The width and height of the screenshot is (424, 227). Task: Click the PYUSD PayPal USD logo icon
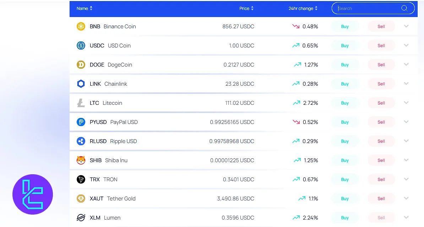[81, 122]
